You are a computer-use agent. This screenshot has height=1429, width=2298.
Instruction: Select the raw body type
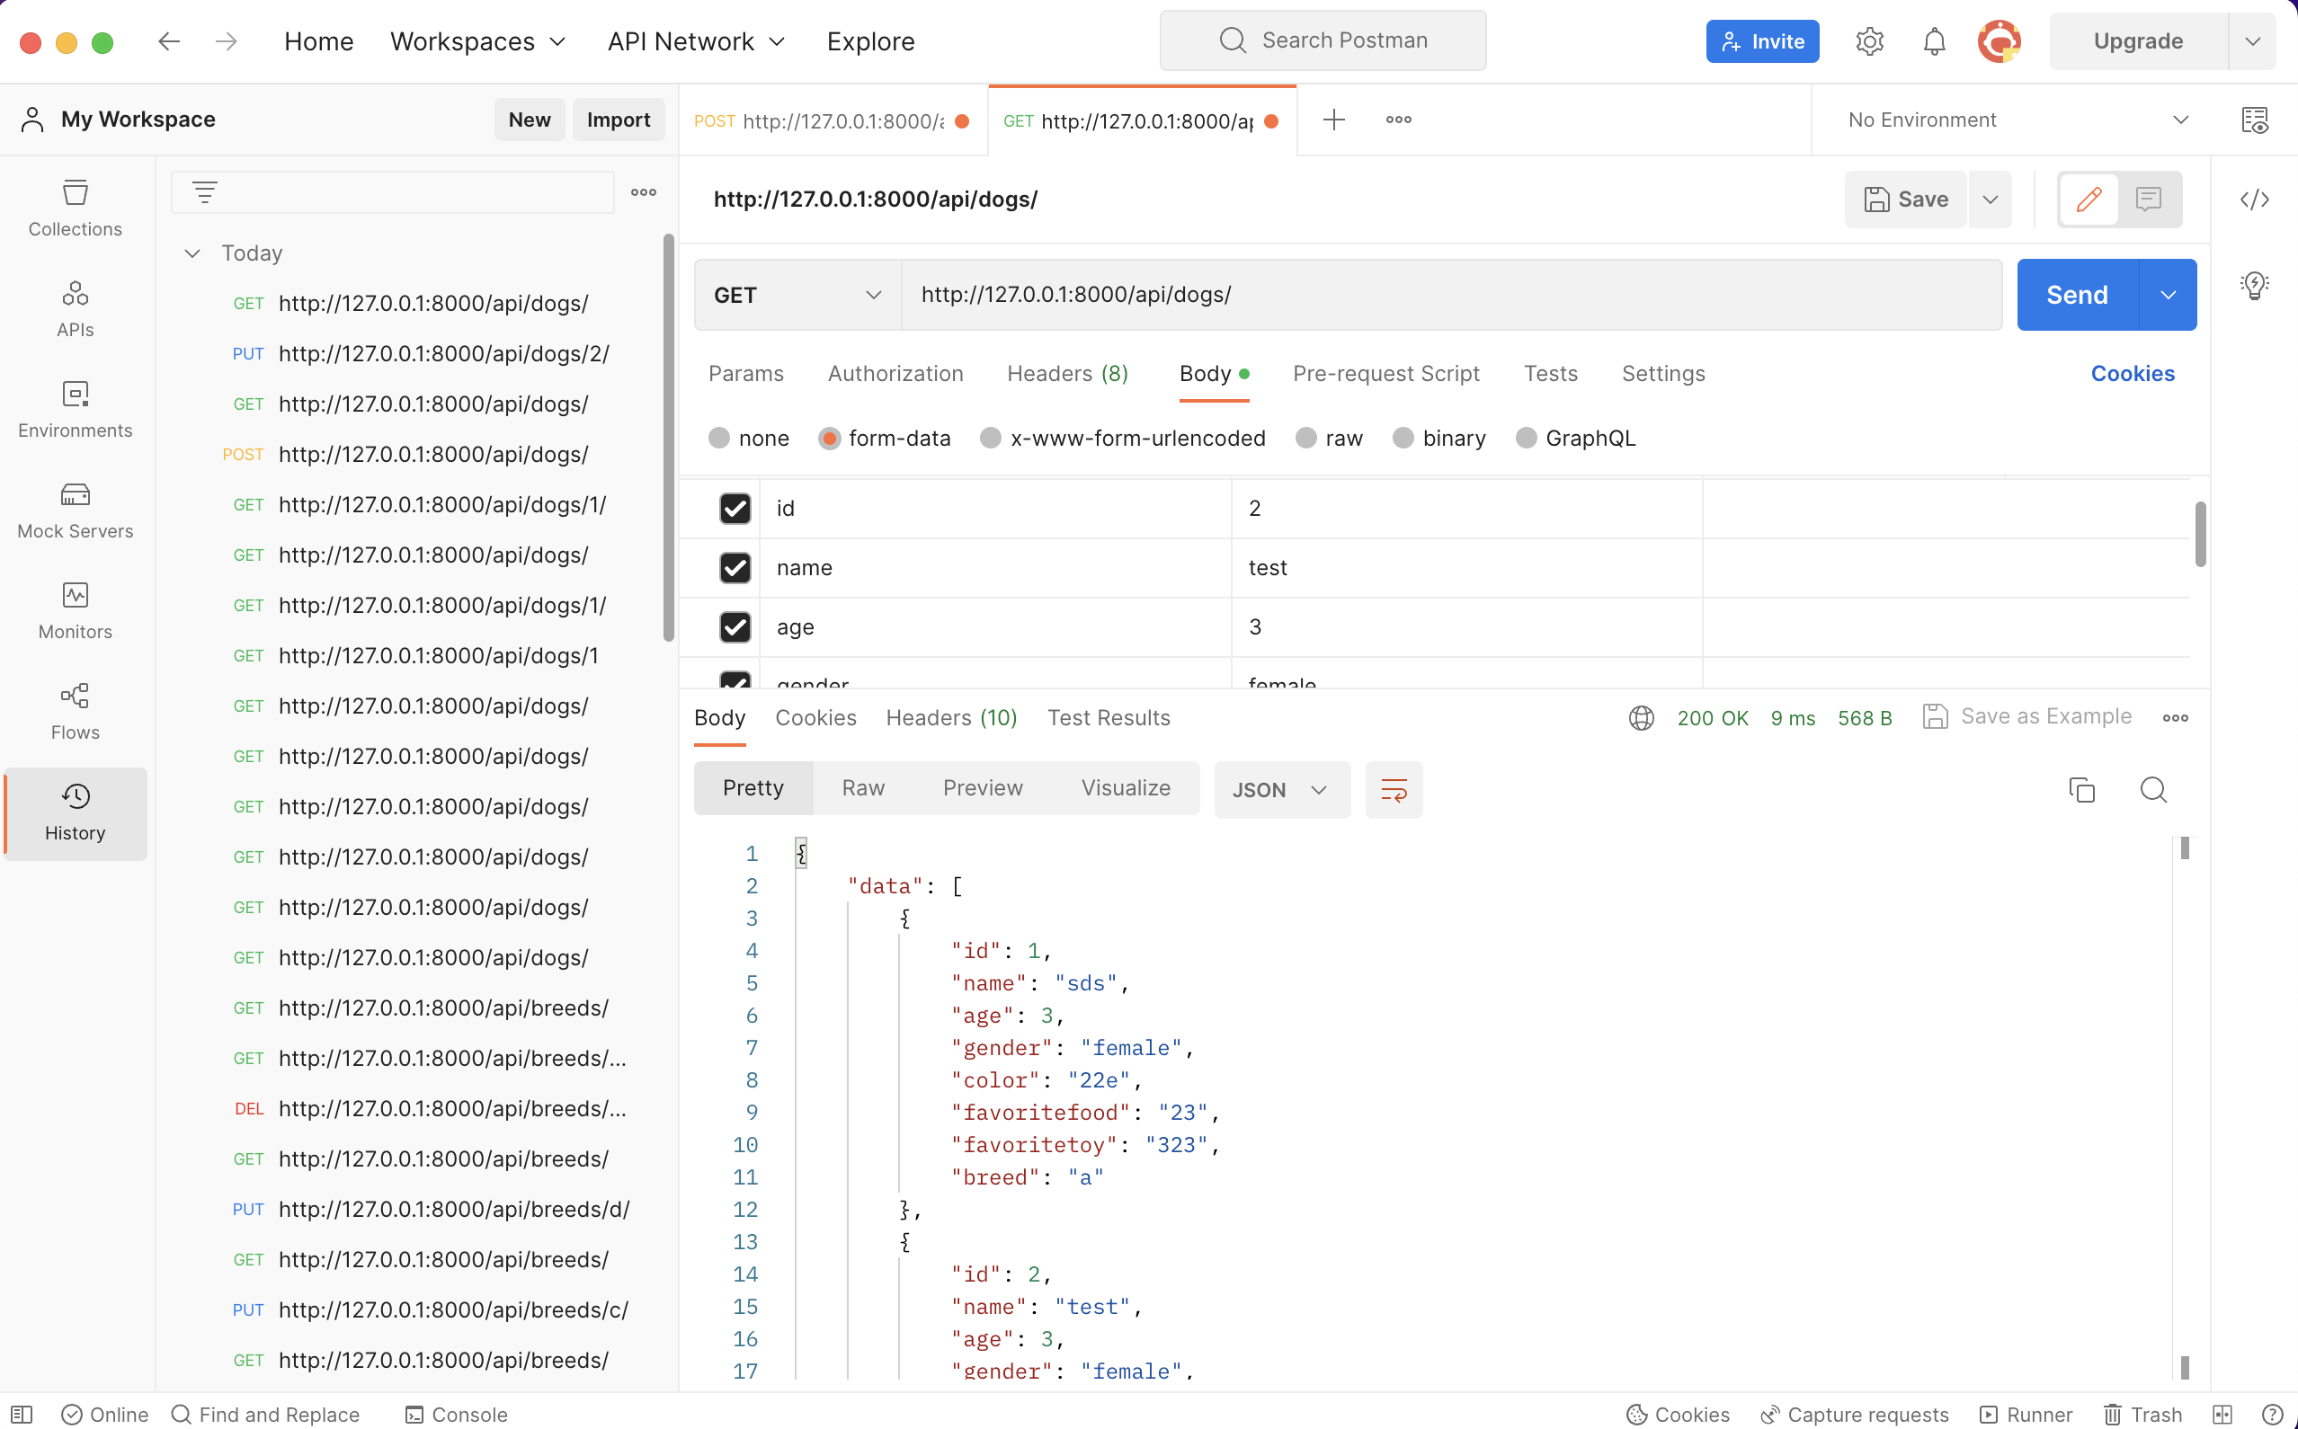pyautogui.click(x=1306, y=438)
